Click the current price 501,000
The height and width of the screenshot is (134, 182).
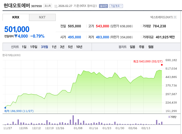tap(17, 29)
